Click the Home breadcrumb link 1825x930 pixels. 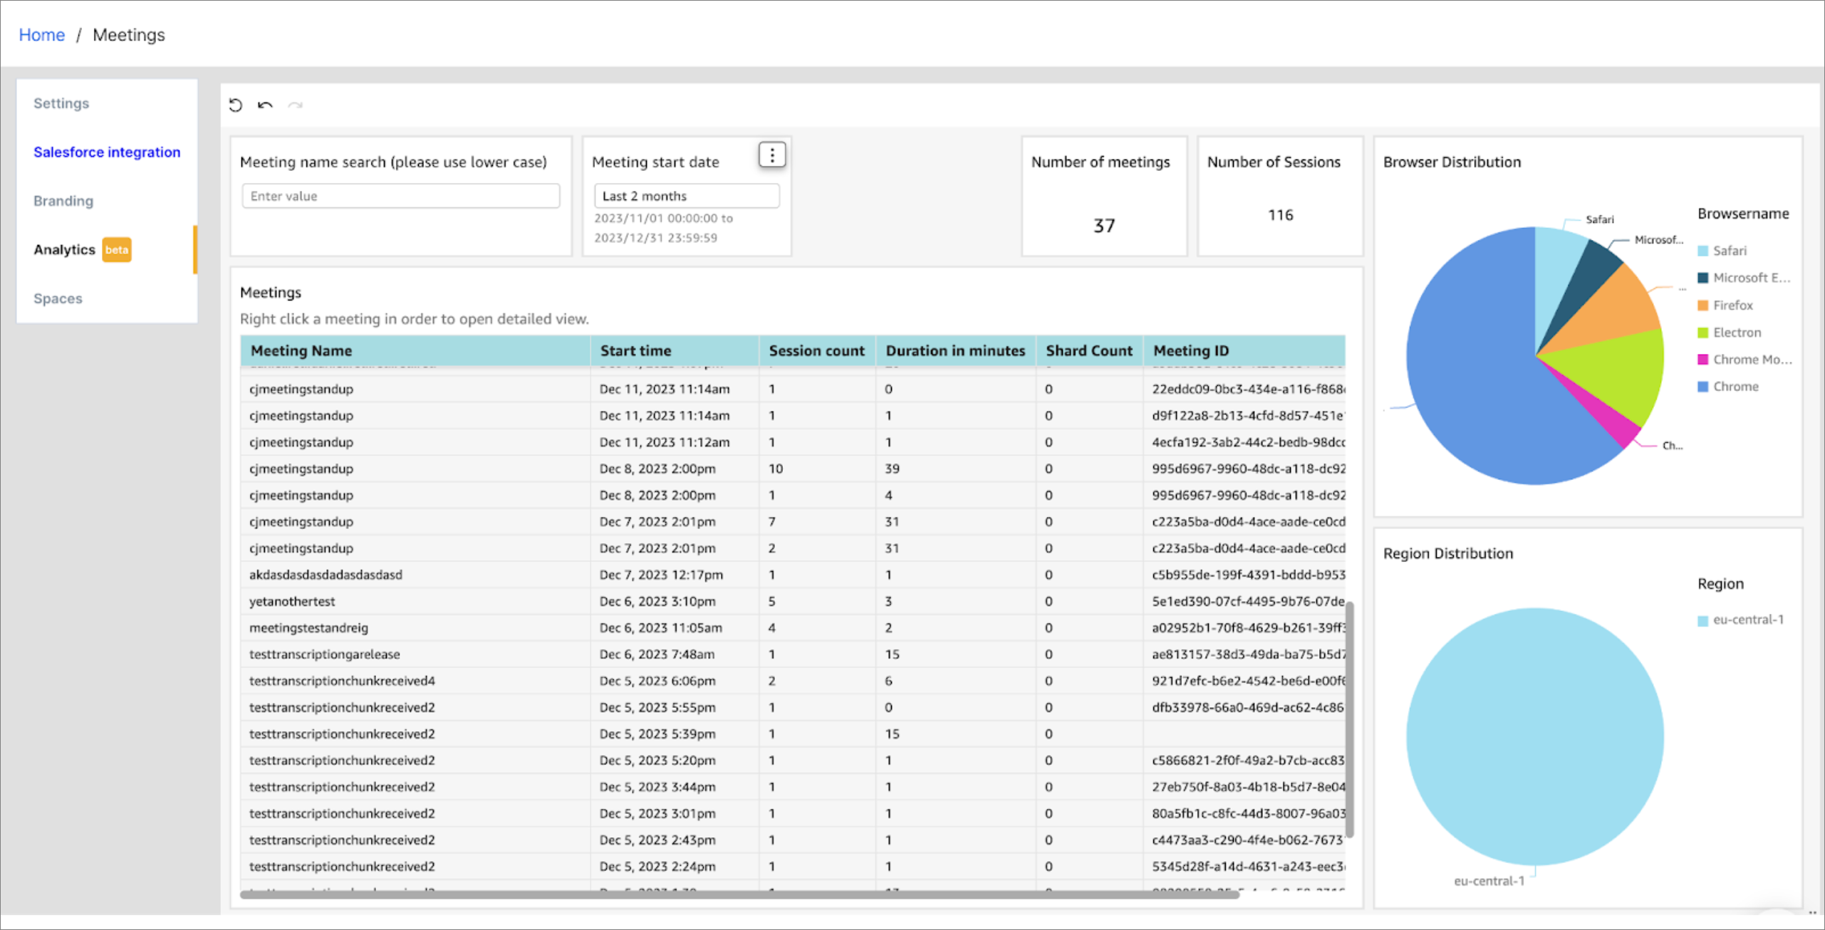coord(41,35)
